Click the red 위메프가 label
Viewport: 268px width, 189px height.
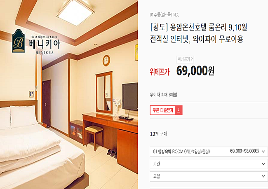[x=160, y=72]
